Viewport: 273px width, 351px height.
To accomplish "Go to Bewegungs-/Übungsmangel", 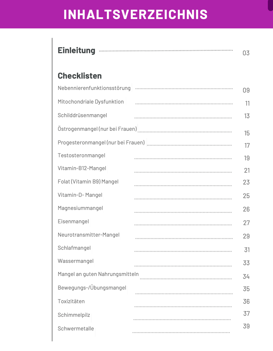I will point(92,288).
